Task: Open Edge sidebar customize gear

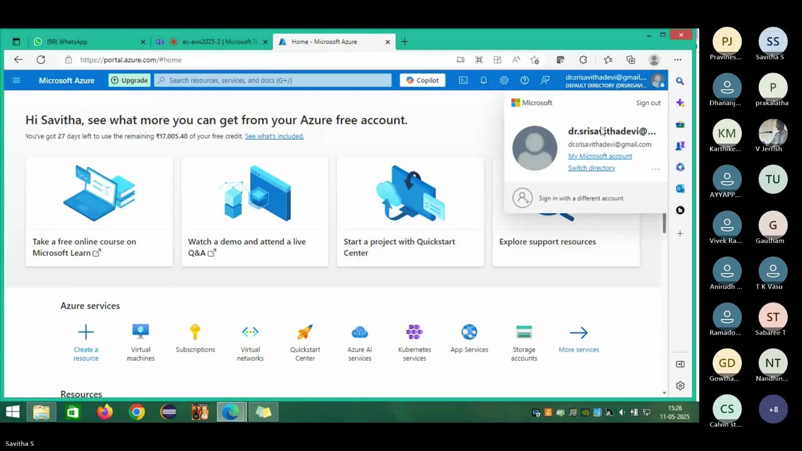Action: pos(680,386)
